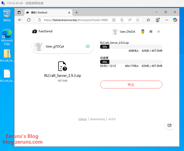Refresh the page with reload button
Image resolution: width=184 pixels, height=151 pixels.
[29, 20]
